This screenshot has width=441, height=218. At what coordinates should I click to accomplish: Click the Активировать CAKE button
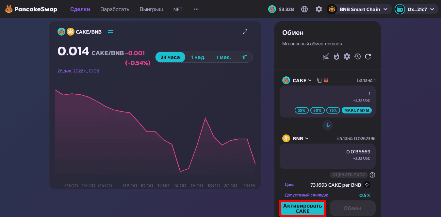click(302, 208)
